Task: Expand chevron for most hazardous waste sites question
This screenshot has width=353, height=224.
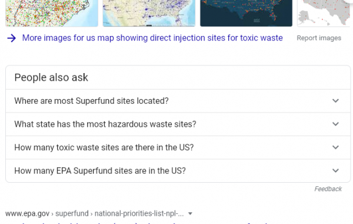Action: tap(335, 124)
